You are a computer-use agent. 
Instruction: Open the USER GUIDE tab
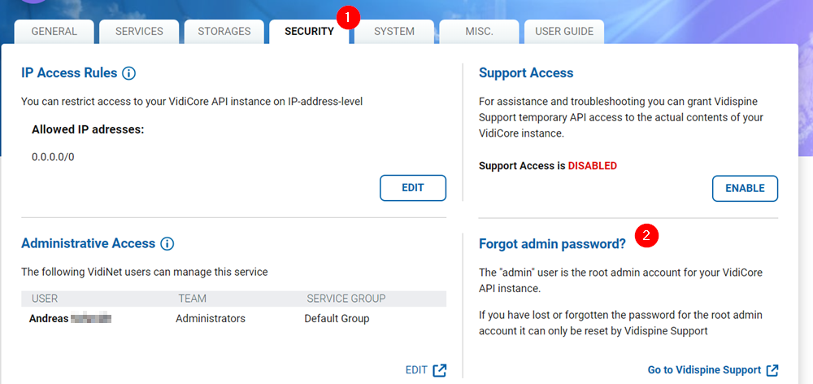tap(564, 32)
